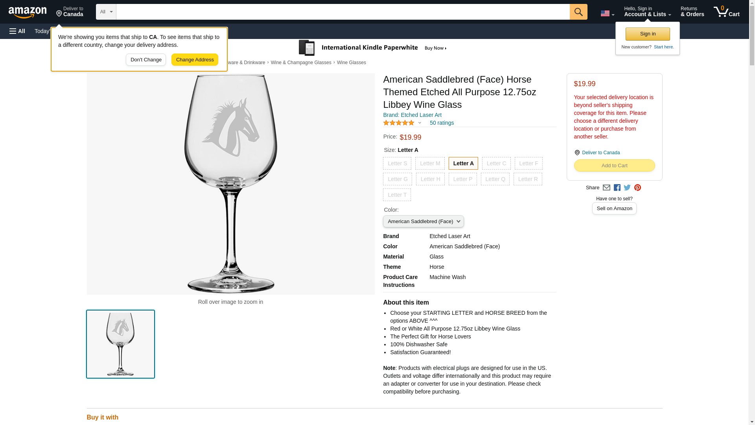Image resolution: width=755 pixels, height=425 pixels.
Task: Select size option Letter M
Action: coord(430,163)
